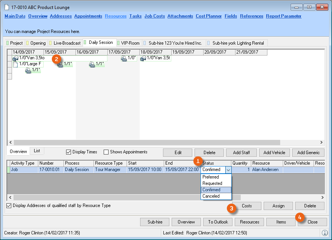This screenshot has width=332, height=240.
Task: Click the staff icon on 17/09/2017
Action: coord(124,58)
